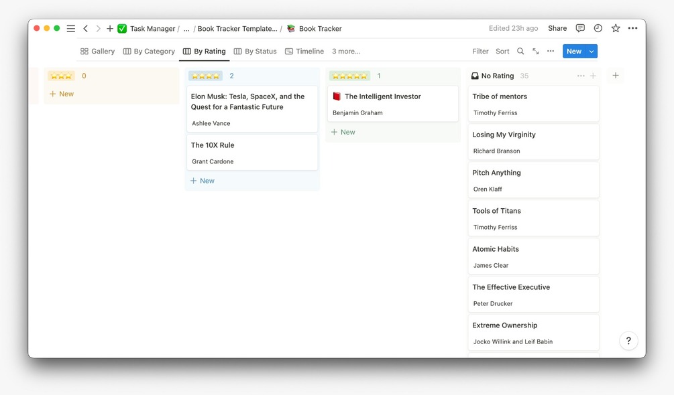Open the comments speech bubble icon

click(580, 28)
